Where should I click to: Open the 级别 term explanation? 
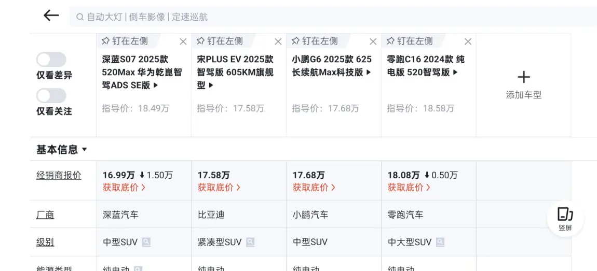coord(45,242)
